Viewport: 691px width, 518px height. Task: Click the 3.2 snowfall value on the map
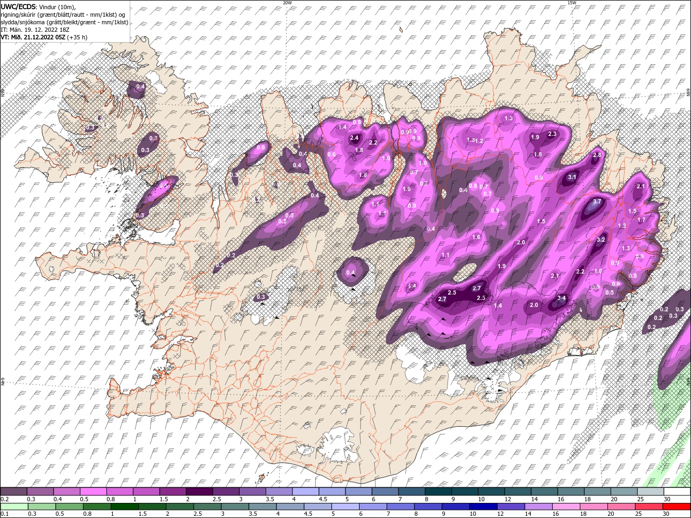point(601,239)
